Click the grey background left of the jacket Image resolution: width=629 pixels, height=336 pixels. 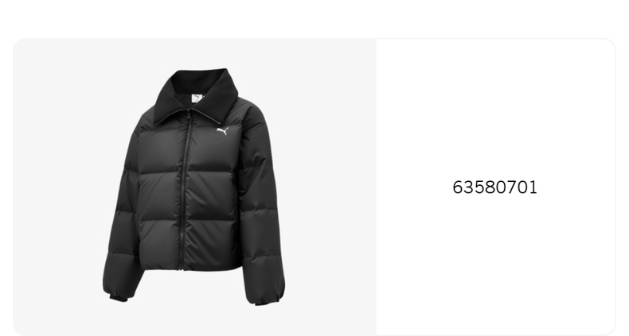click(57, 187)
